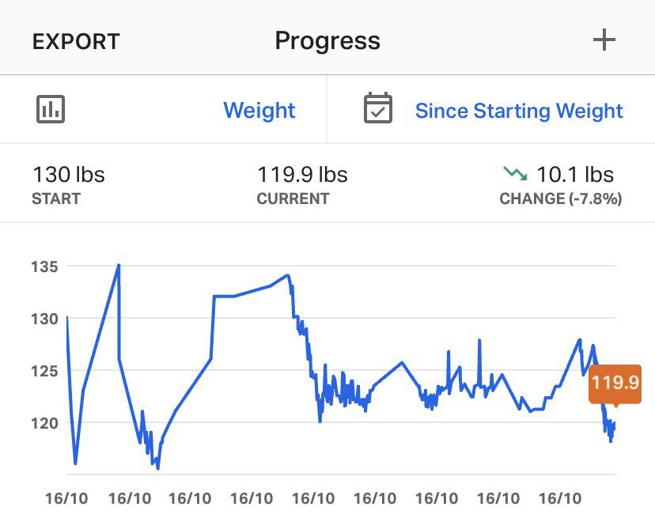The width and height of the screenshot is (655, 518).
Task: Open the Since Starting Weight view
Action: 519,111
